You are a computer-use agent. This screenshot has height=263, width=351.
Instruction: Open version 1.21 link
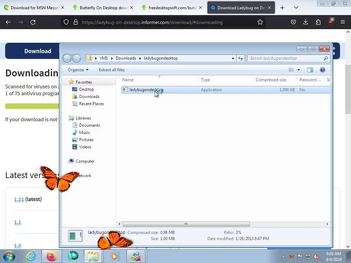pos(19,199)
